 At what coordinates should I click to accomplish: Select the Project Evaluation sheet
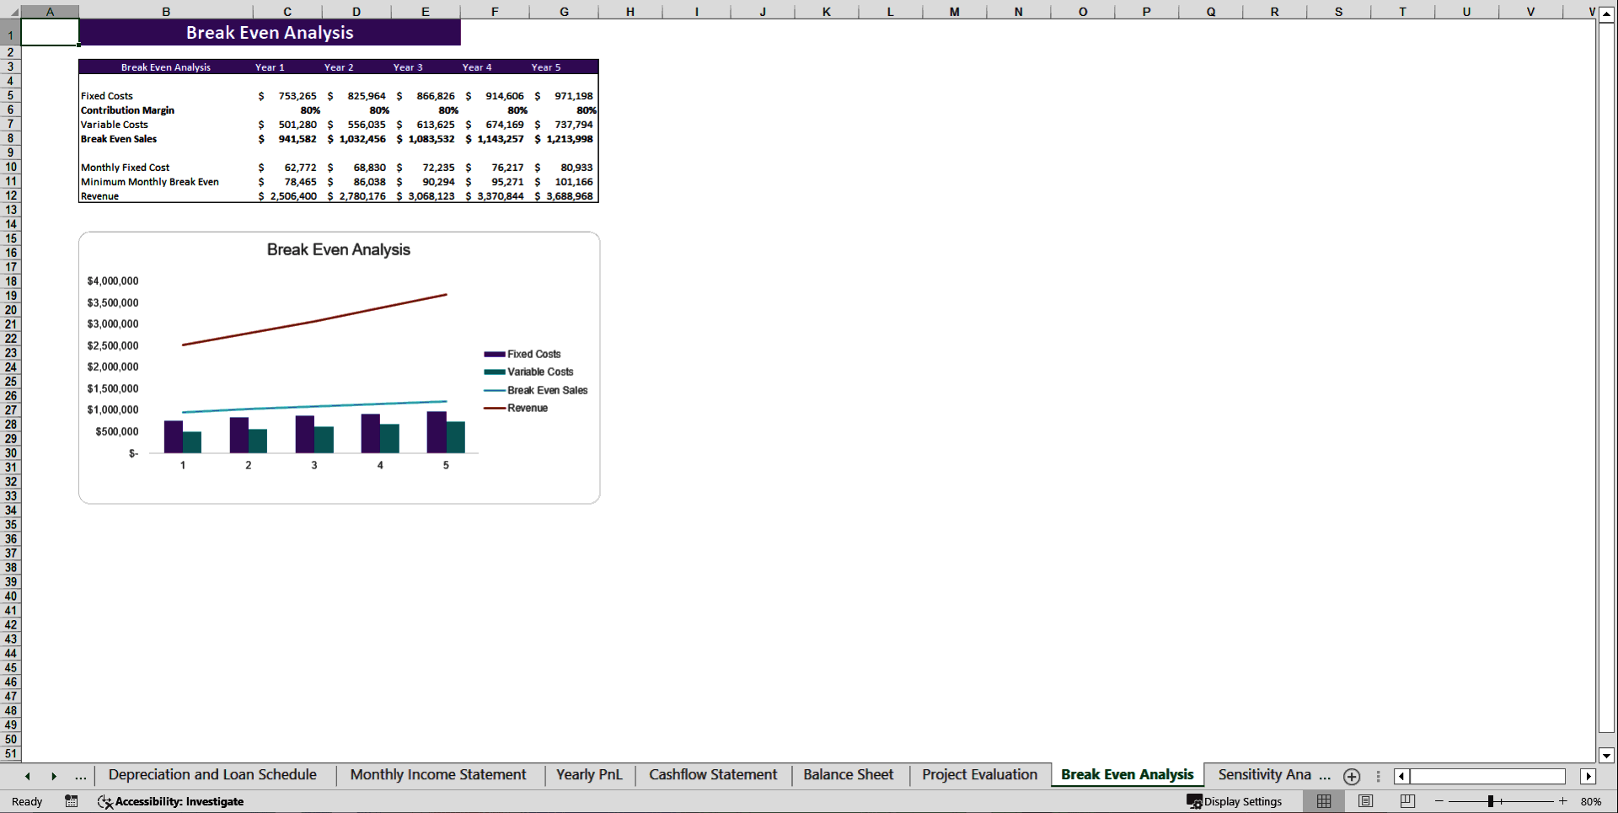click(979, 774)
